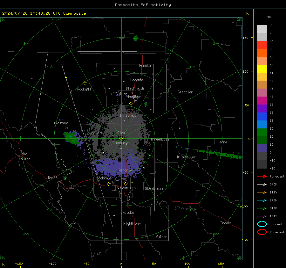286x268 pixels.
Task: Click the orange 111V arrow icon
Action: 262,192
